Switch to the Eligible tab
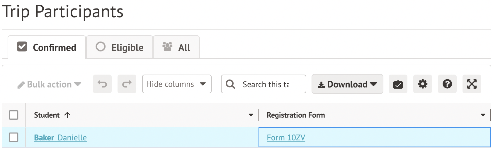Viewport: 493px width, 148px height. pyautogui.click(x=120, y=47)
